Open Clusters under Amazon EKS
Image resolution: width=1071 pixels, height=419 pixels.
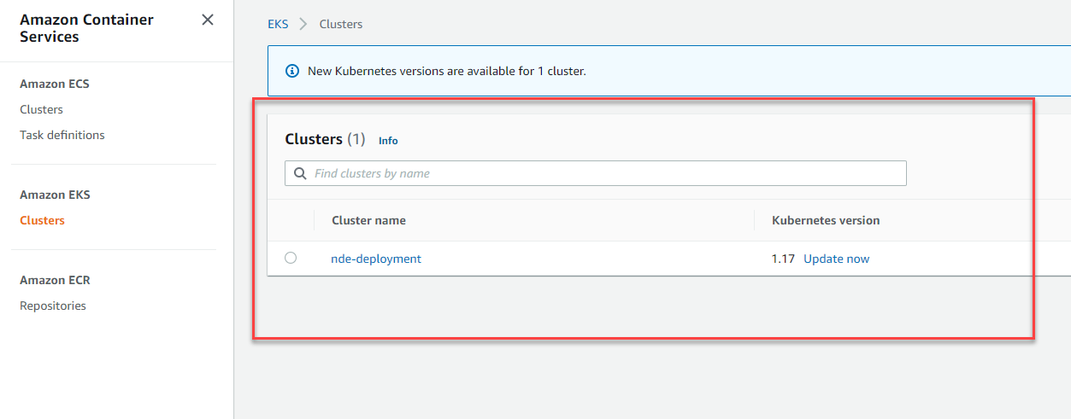click(42, 220)
